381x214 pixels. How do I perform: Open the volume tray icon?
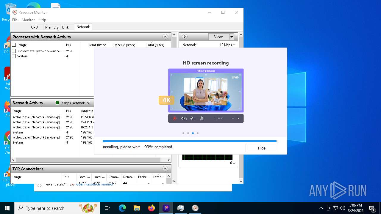[343, 208]
